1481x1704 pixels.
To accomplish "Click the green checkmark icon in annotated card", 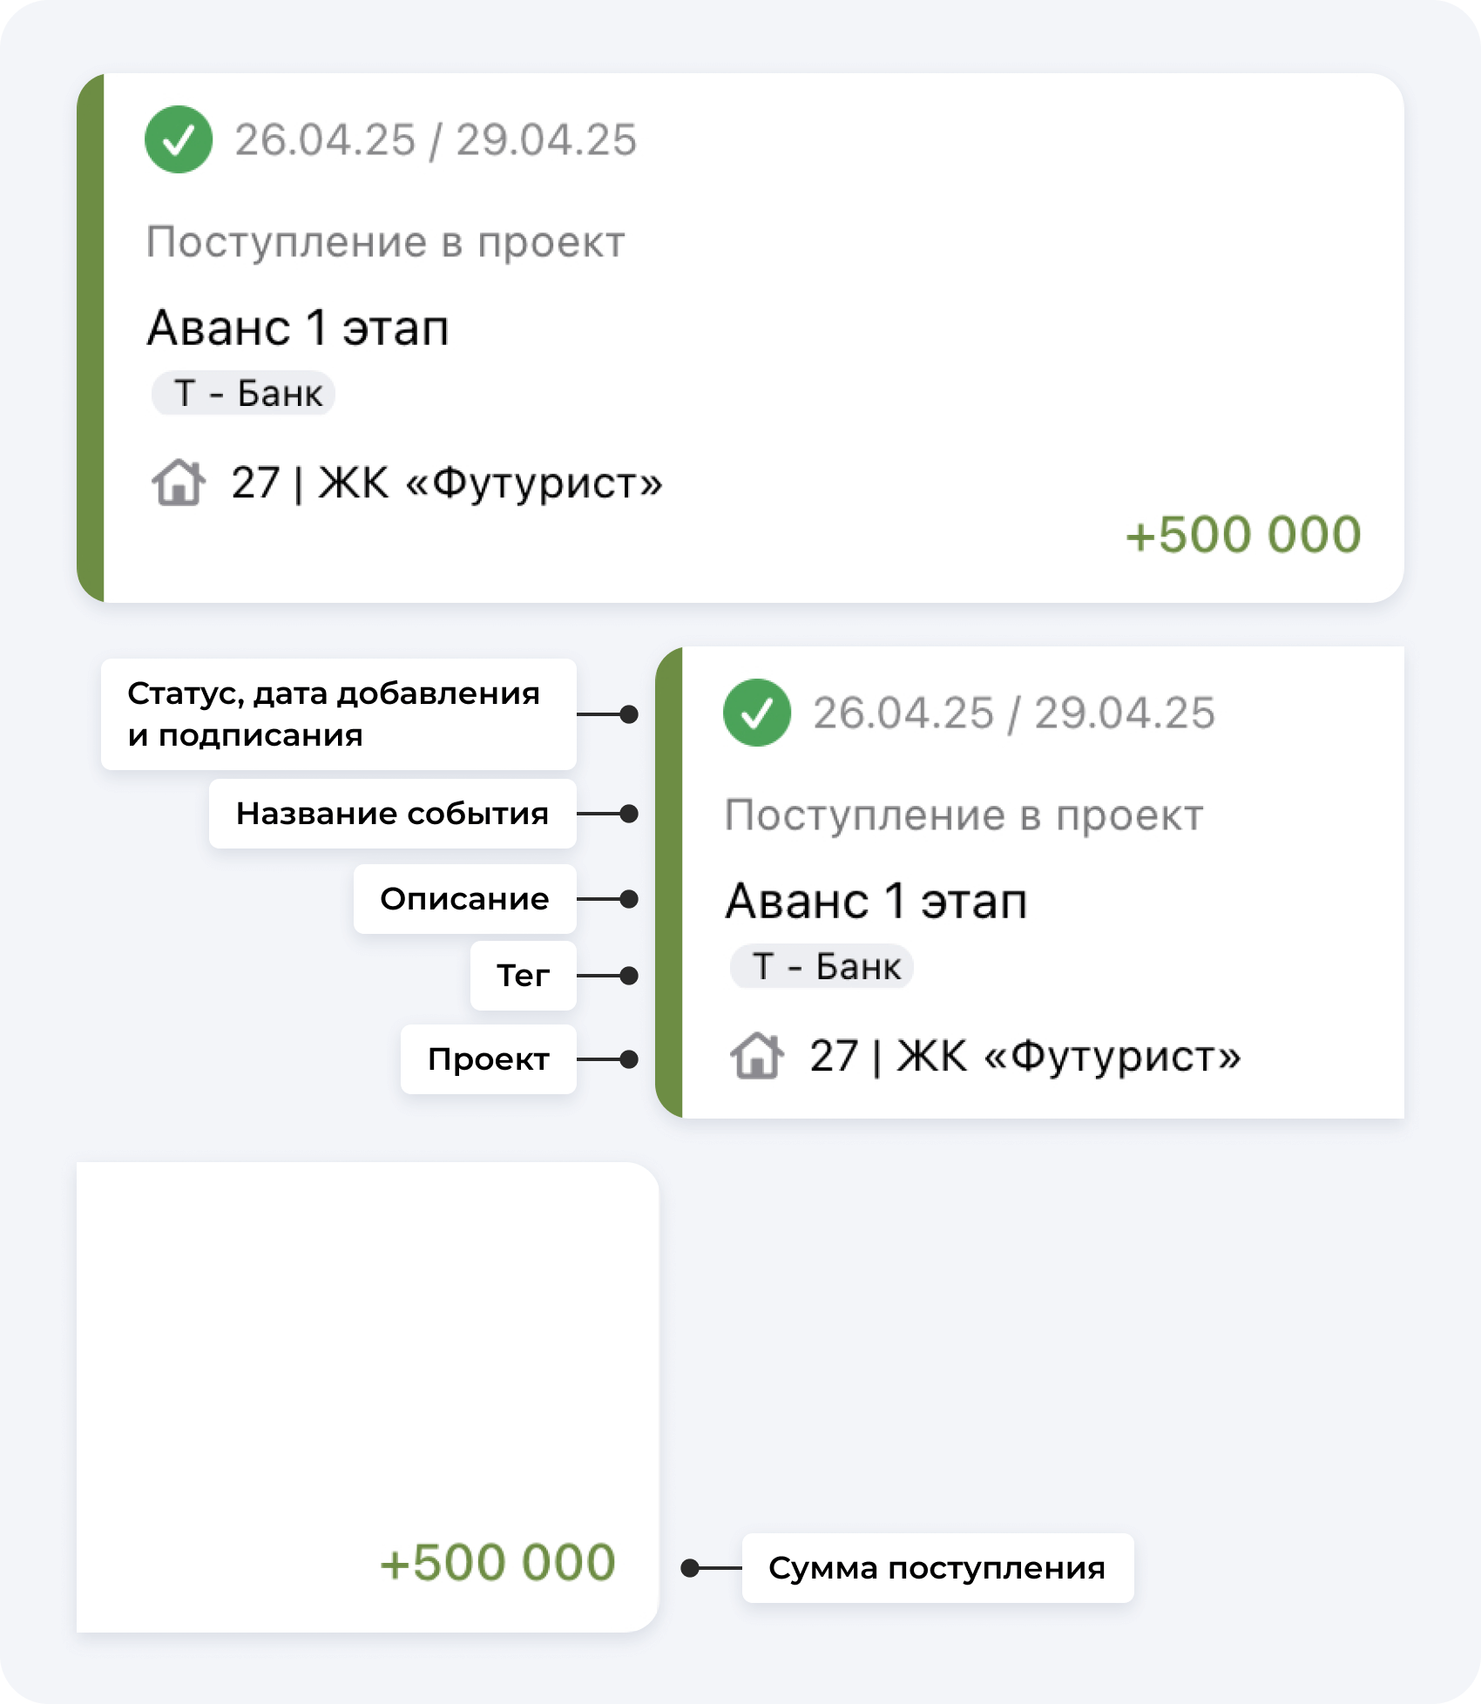I will [x=757, y=713].
